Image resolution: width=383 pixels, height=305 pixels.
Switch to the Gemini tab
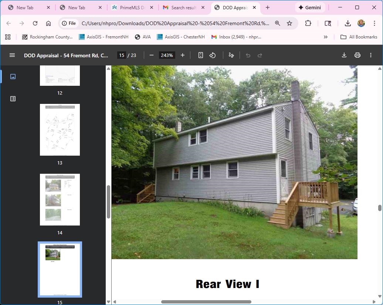pyautogui.click(x=310, y=7)
